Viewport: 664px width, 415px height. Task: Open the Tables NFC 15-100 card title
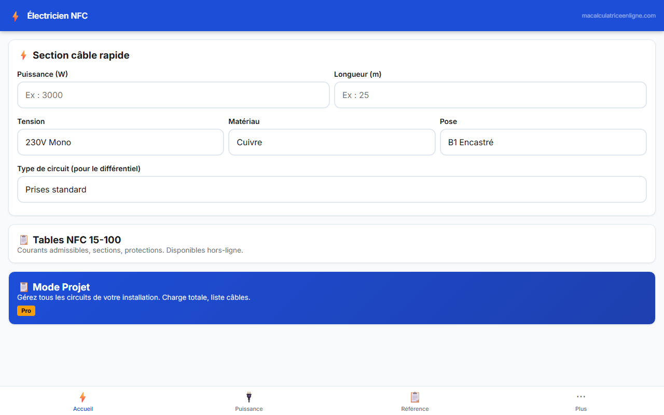pyautogui.click(x=77, y=240)
